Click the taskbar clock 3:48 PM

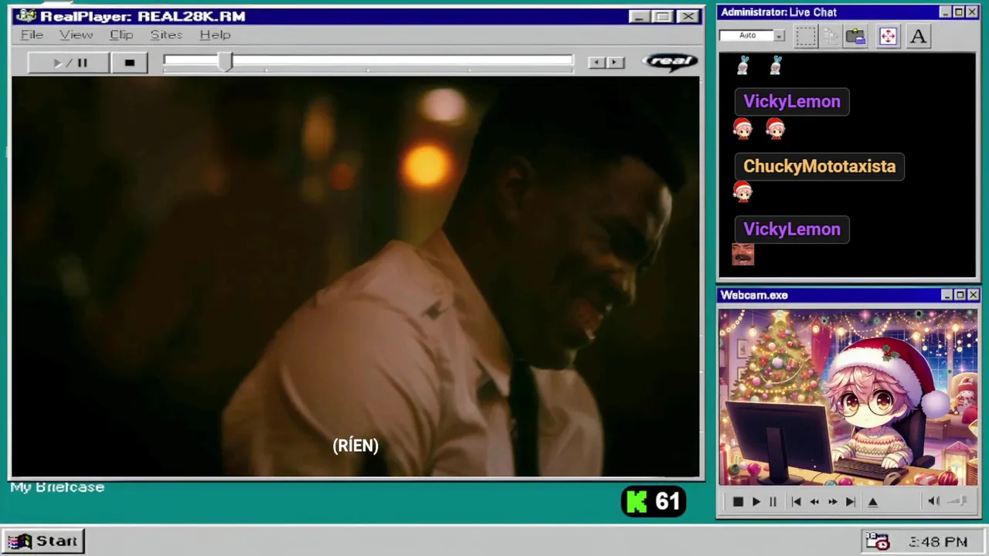point(938,542)
